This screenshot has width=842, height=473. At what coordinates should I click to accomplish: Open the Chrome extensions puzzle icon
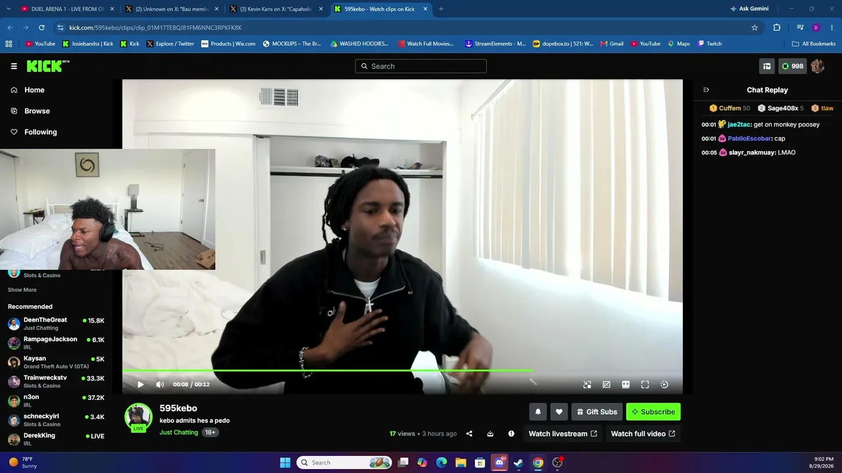click(x=777, y=28)
